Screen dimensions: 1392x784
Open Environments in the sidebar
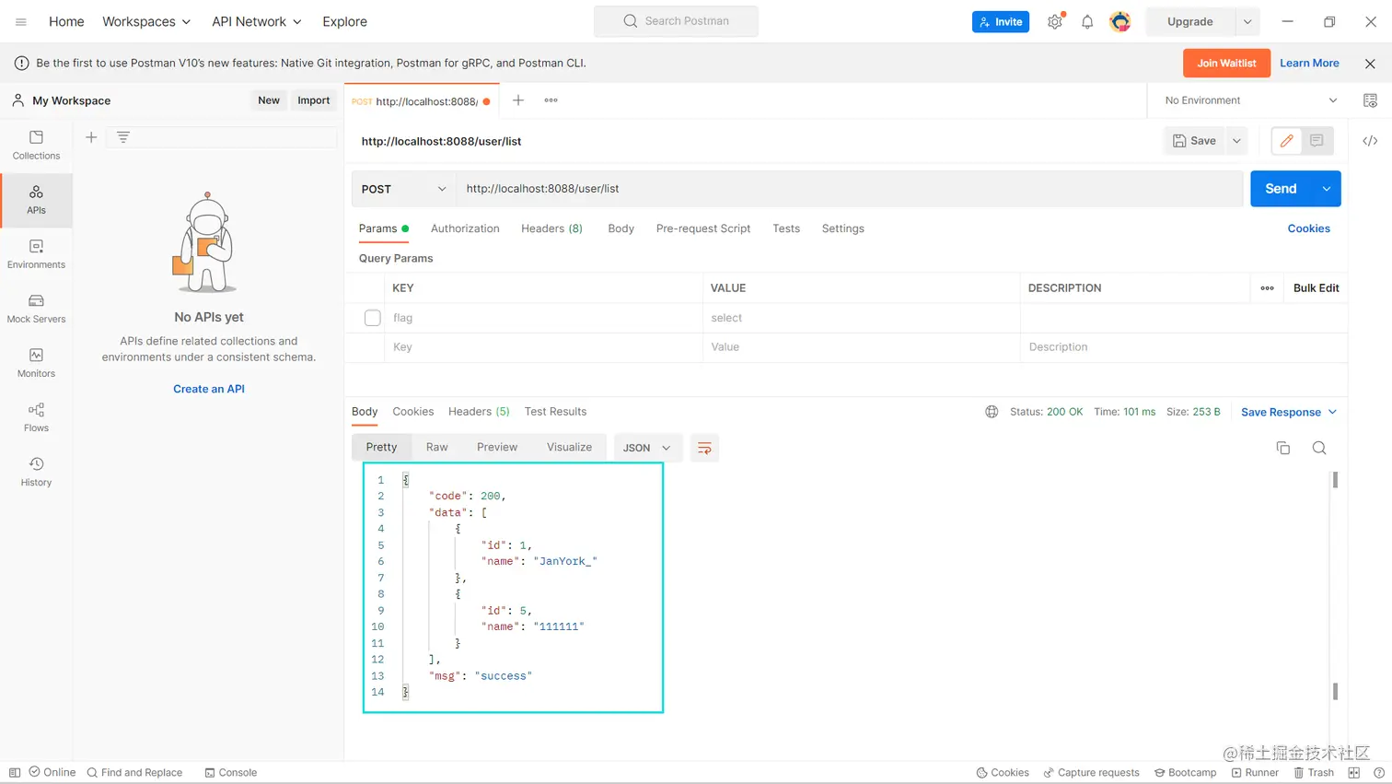point(36,253)
